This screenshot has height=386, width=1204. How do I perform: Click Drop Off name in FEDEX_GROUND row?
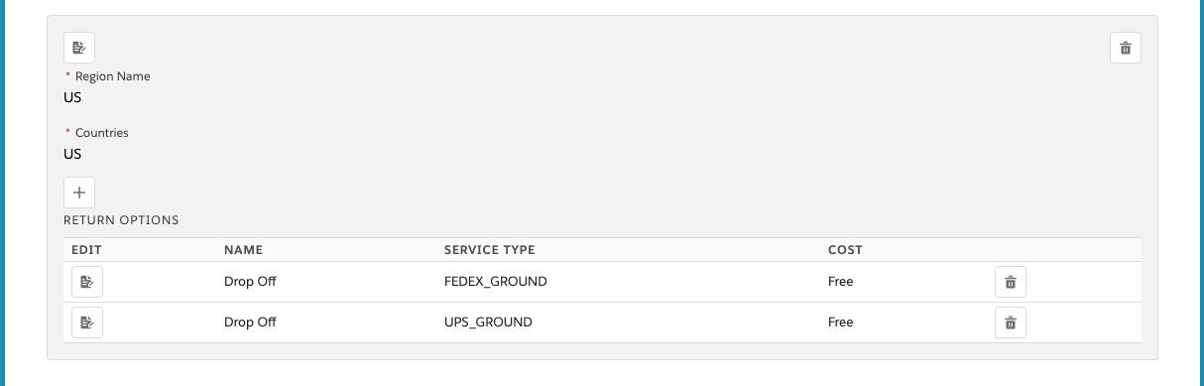tap(250, 282)
